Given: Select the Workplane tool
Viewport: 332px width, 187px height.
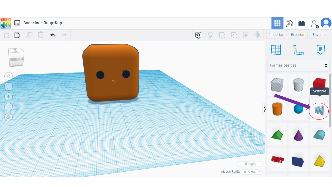Looking at the screenshot, I should (276, 50).
